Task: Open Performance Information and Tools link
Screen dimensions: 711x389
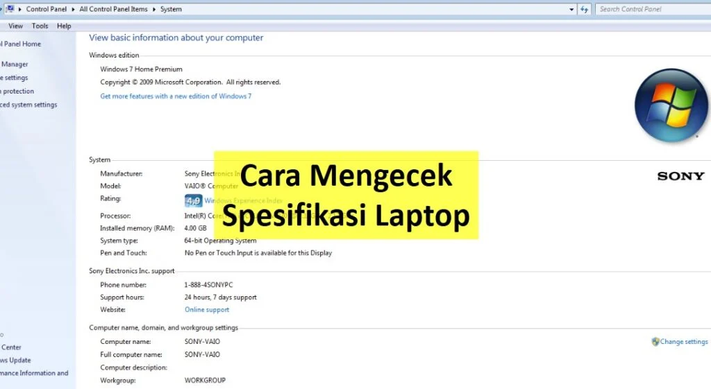Action: (34, 373)
